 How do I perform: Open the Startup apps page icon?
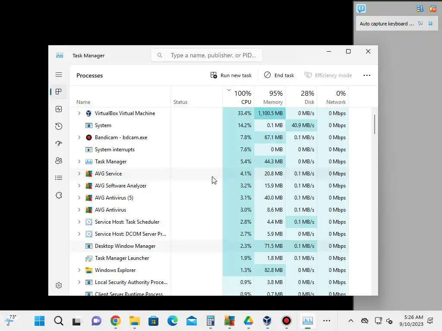click(59, 143)
